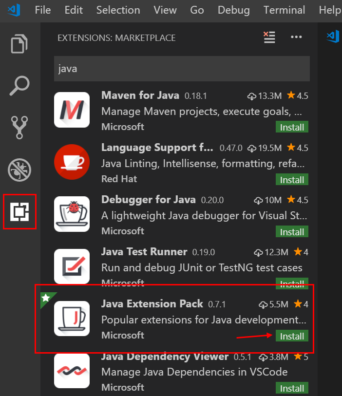
Task: Click the marketplace search box containing java
Action: click(x=182, y=69)
